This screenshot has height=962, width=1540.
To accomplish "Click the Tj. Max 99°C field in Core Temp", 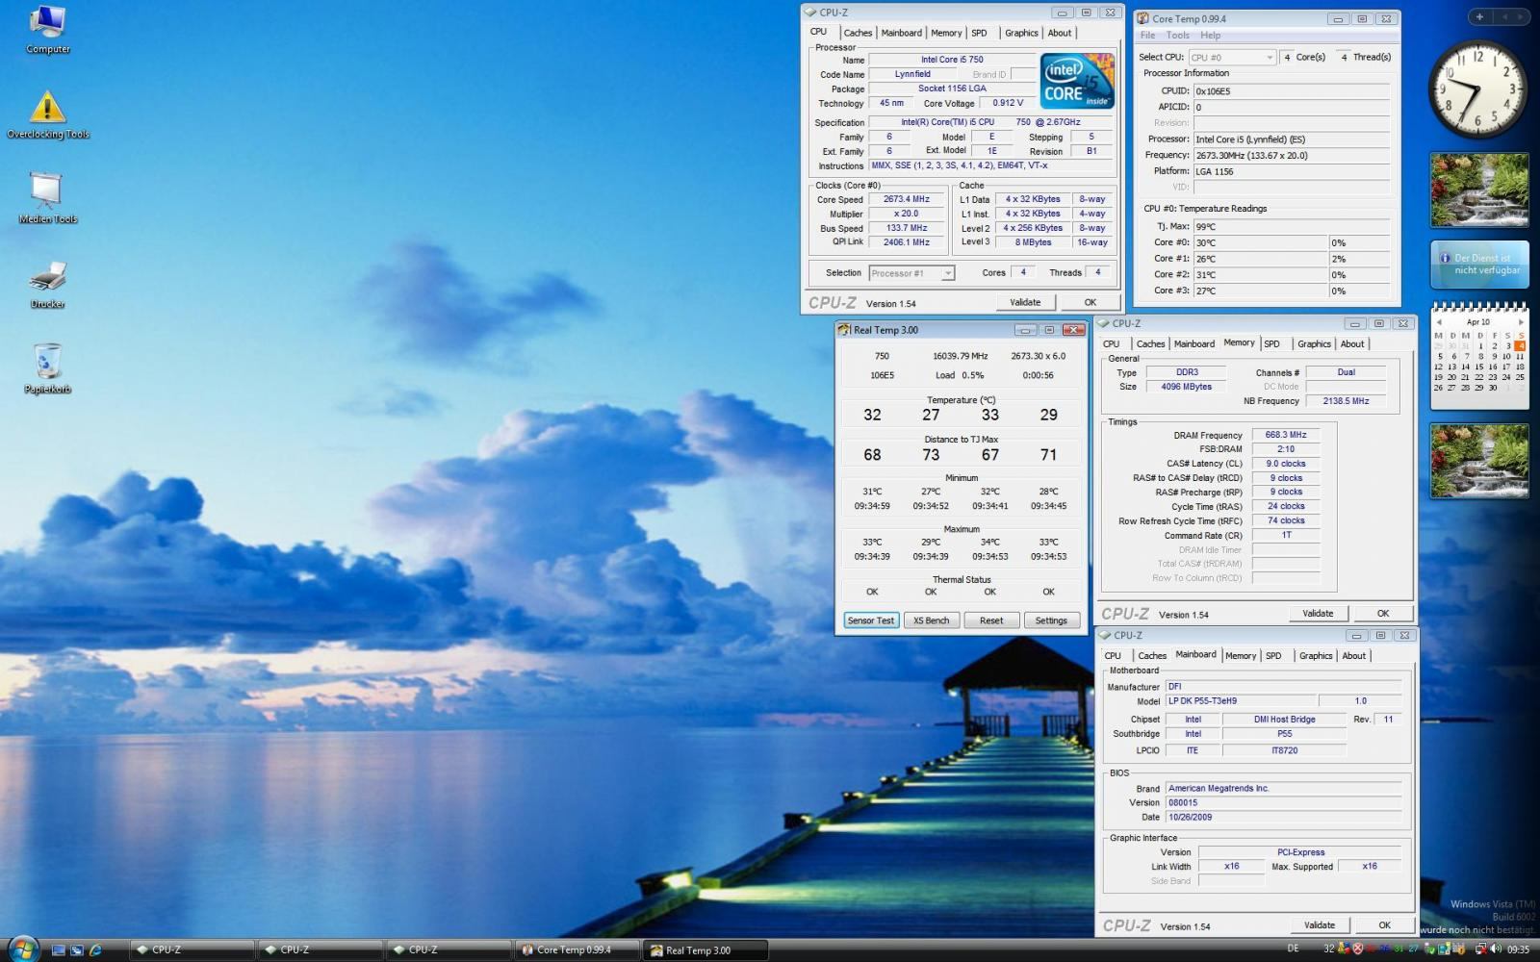I will [x=1292, y=227].
